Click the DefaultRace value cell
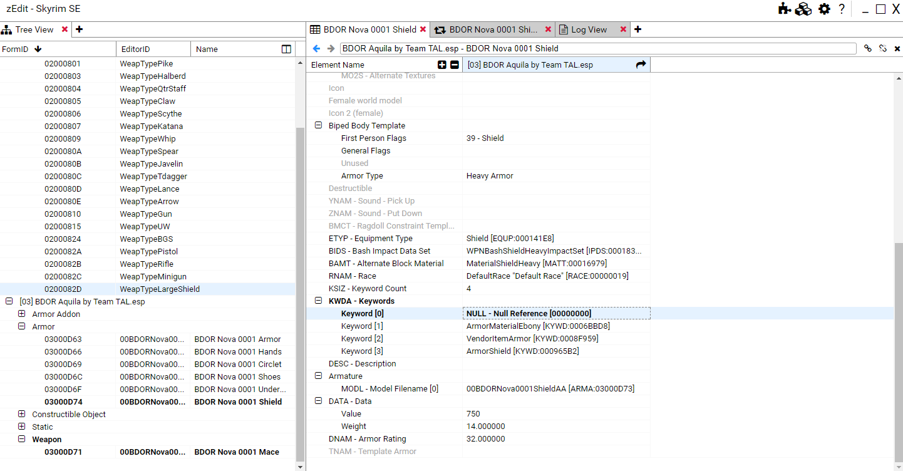The height and width of the screenshot is (471, 903). (556, 276)
